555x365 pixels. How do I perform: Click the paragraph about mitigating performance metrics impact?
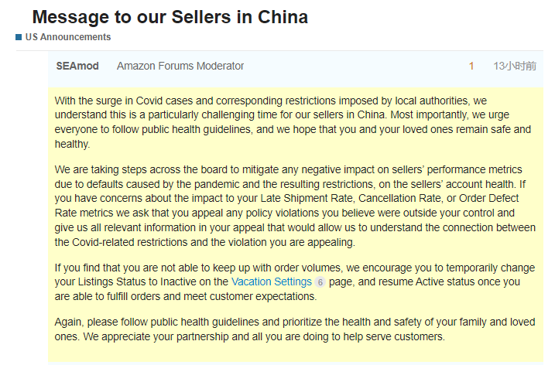pyautogui.click(x=293, y=206)
